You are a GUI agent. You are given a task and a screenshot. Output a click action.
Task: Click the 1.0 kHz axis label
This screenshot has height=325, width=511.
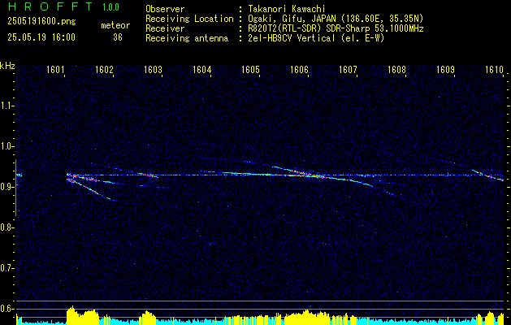pos(6,146)
